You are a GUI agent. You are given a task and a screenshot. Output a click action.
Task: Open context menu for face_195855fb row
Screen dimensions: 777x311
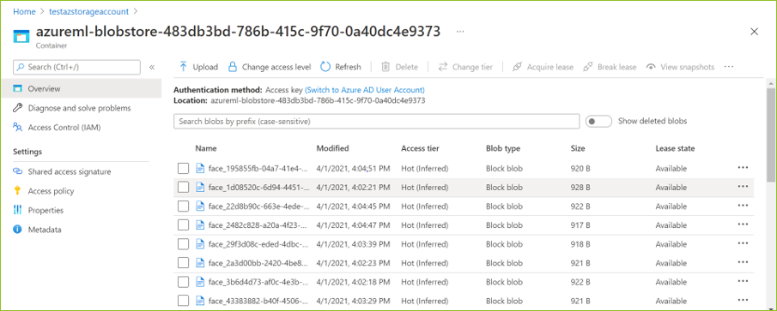[743, 168]
